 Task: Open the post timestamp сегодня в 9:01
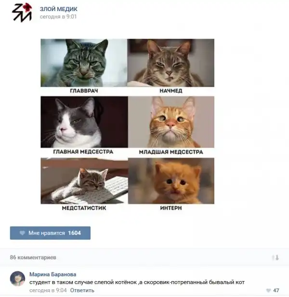[58, 17]
